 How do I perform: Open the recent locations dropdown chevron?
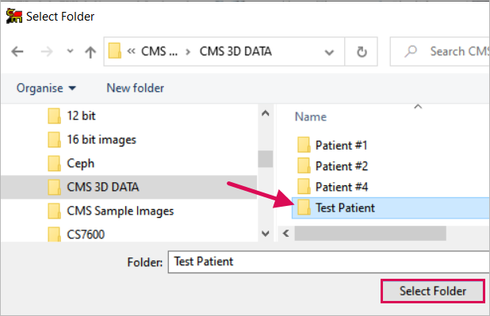(x=71, y=51)
